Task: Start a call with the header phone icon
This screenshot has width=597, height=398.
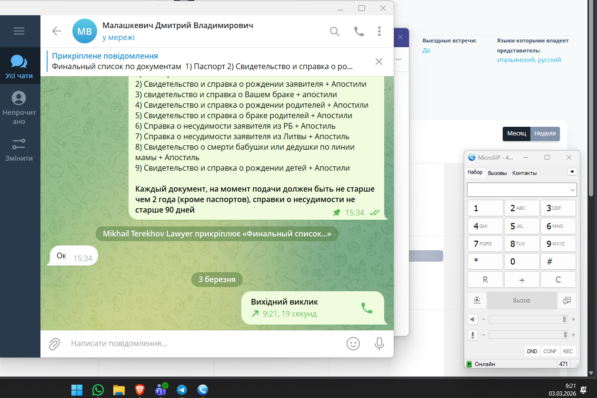Action: (358, 31)
